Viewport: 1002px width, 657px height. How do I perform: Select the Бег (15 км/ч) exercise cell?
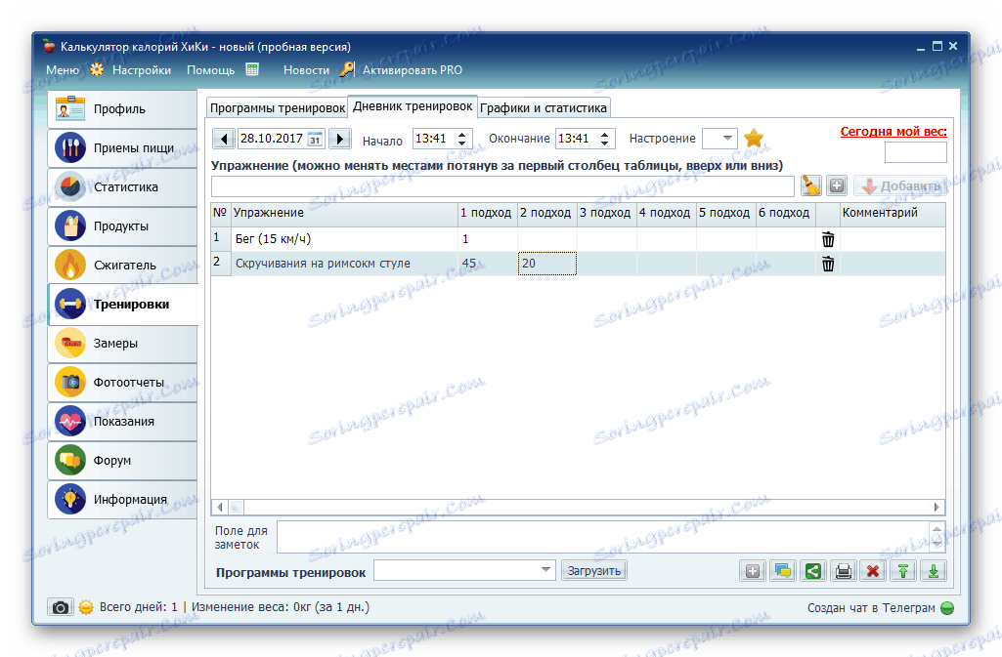tap(344, 239)
